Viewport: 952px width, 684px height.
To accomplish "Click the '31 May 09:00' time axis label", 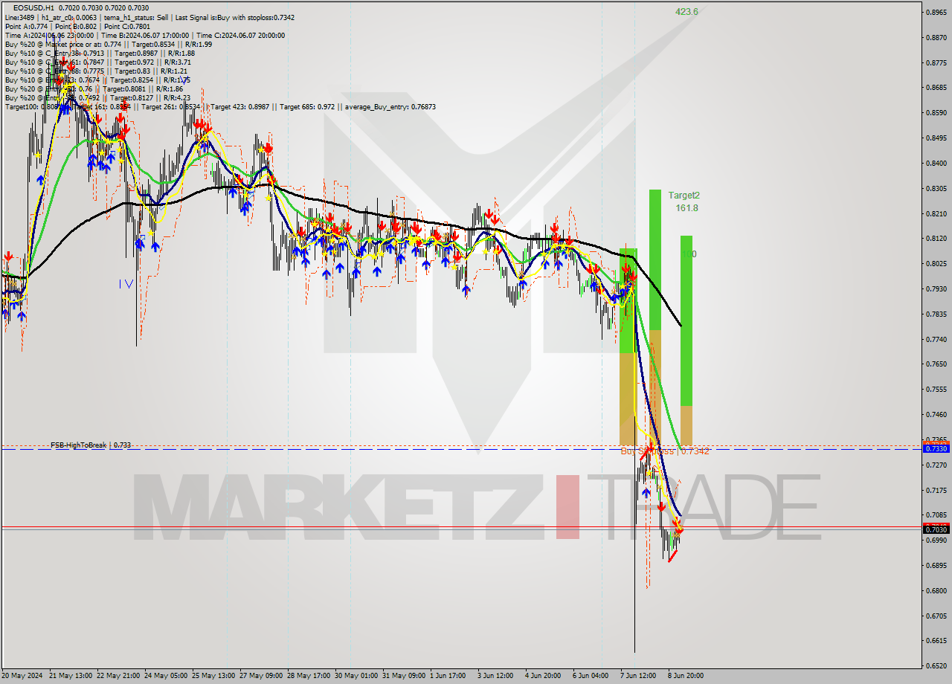I will 402,676.
